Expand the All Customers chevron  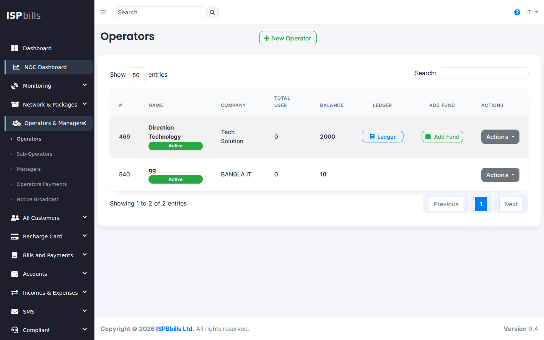pos(85,217)
